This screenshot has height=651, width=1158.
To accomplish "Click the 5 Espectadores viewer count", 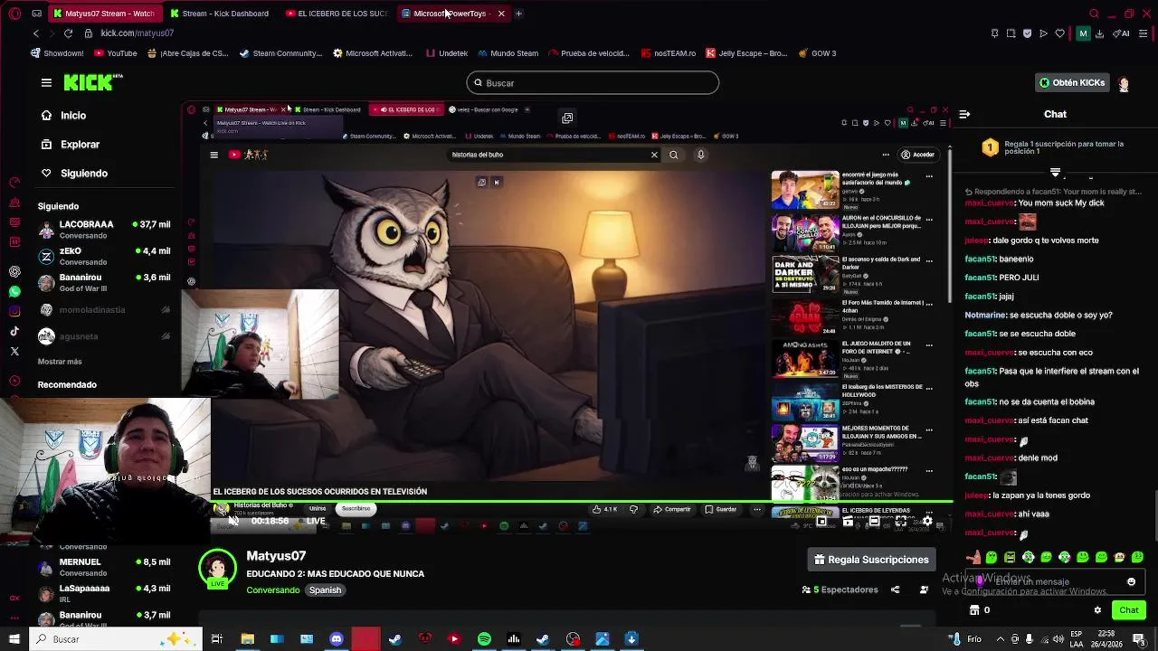I will point(840,590).
